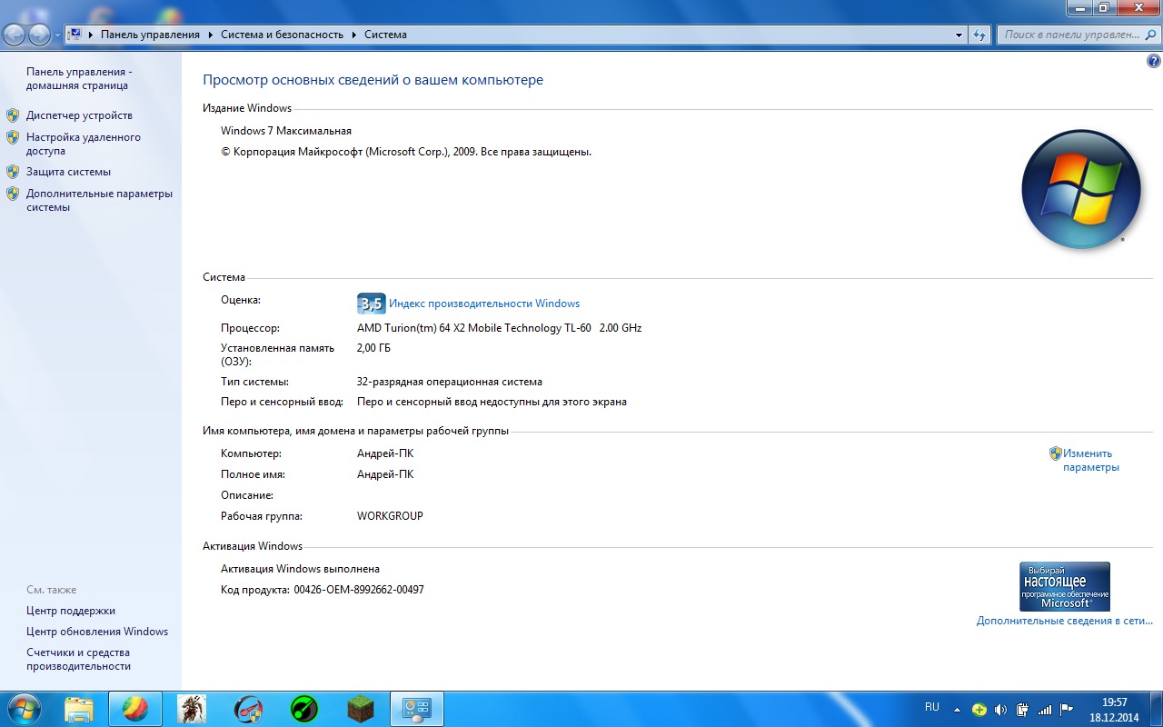1163x727 pixels.
Task: Click the RU language indicator
Action: point(931,707)
